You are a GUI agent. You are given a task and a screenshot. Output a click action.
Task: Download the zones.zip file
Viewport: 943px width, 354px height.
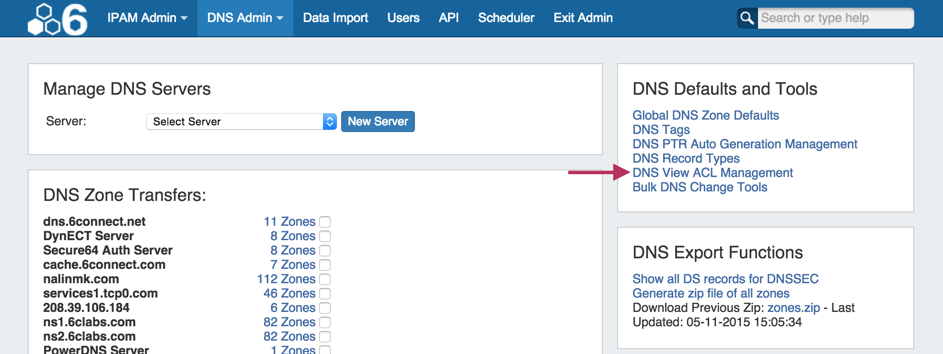(793, 308)
